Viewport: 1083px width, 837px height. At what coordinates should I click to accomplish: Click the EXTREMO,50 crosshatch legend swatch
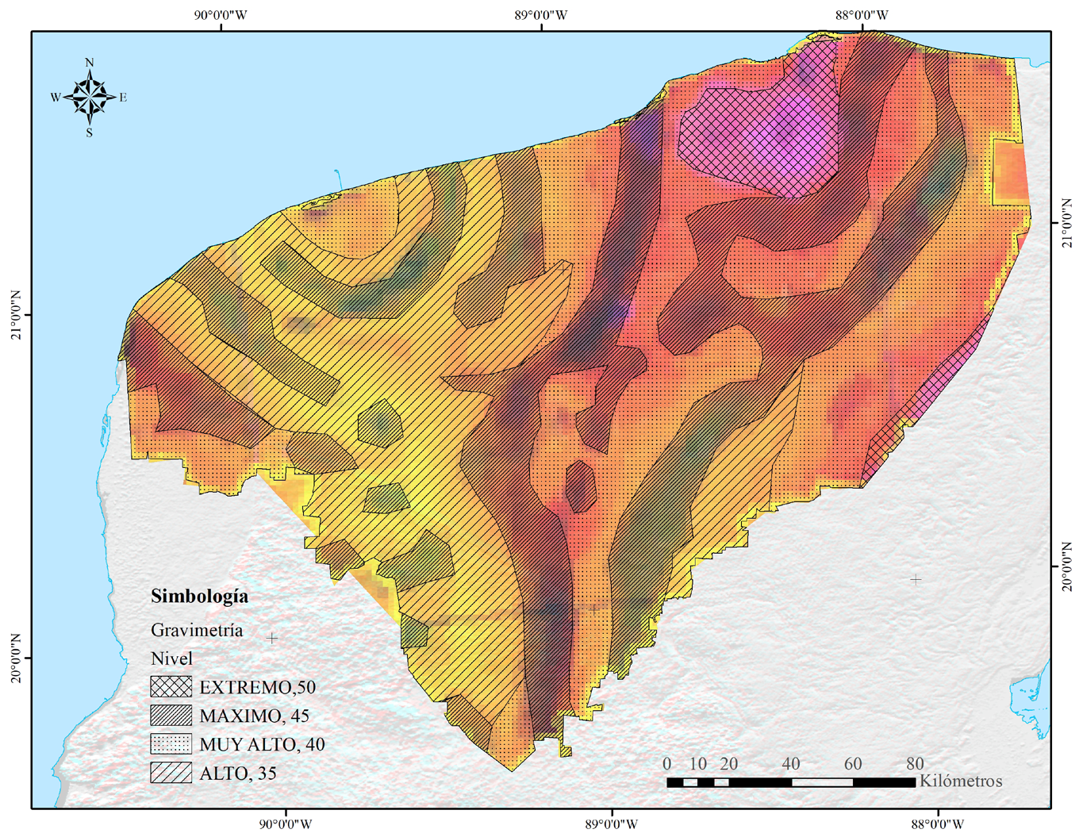(x=171, y=687)
